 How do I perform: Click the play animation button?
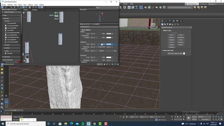point(178,117)
